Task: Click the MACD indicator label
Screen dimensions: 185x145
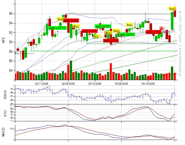Action: click(3, 132)
